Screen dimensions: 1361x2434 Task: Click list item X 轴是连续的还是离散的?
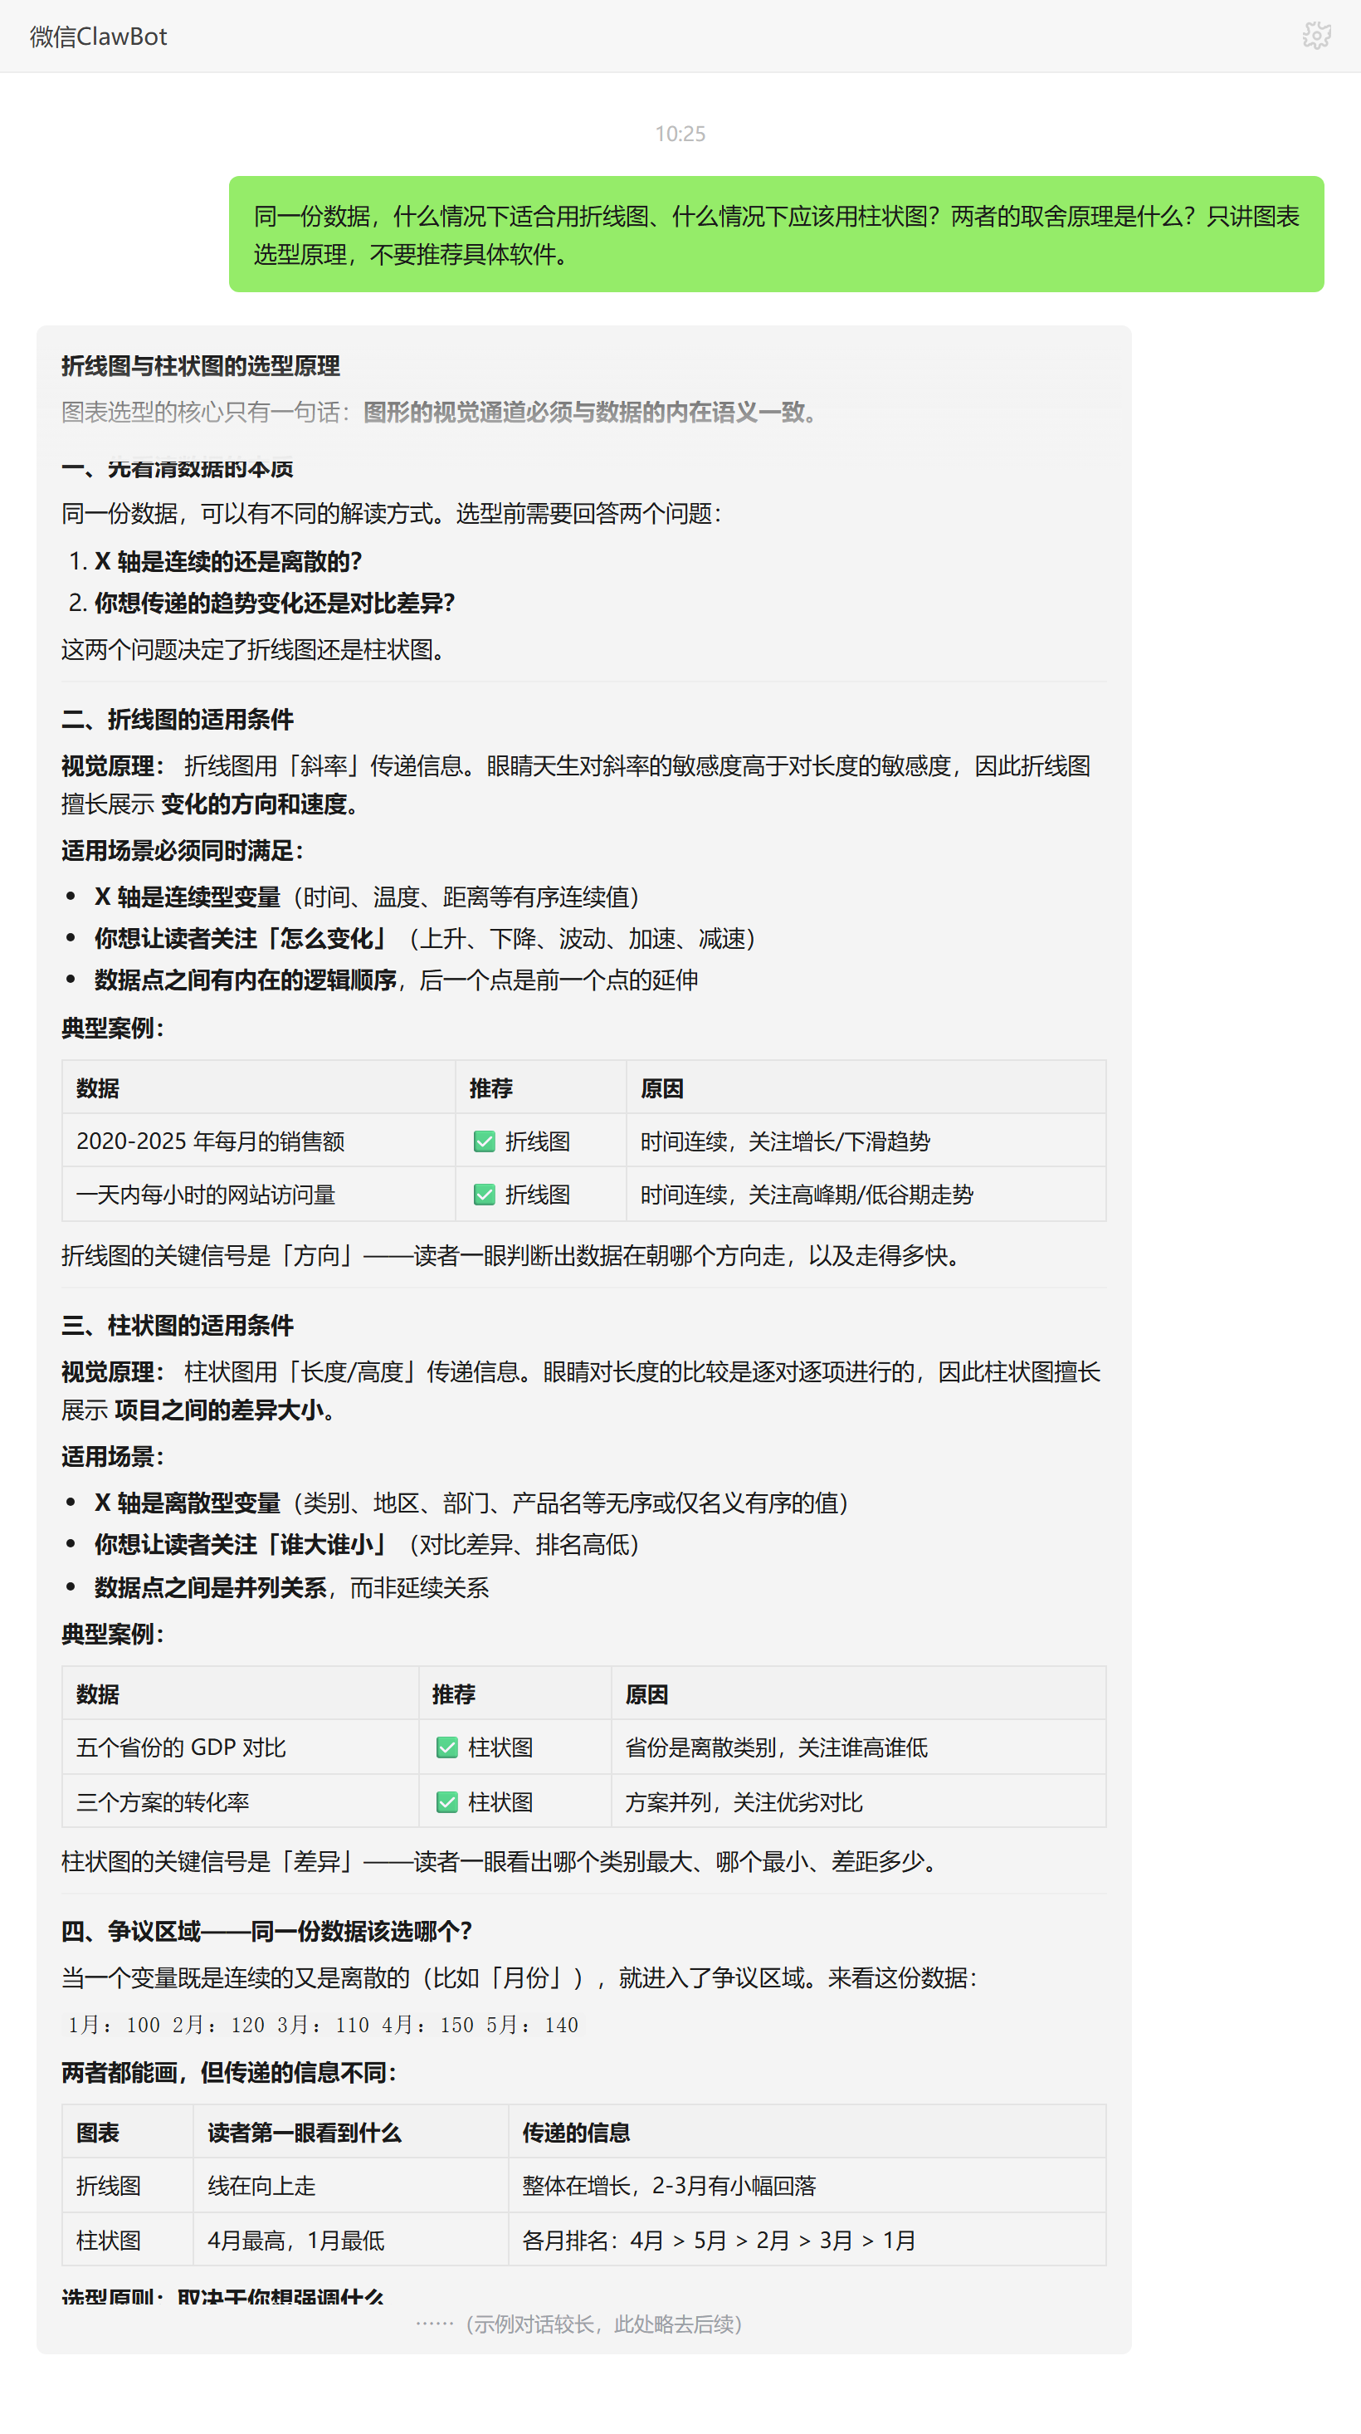click(227, 561)
